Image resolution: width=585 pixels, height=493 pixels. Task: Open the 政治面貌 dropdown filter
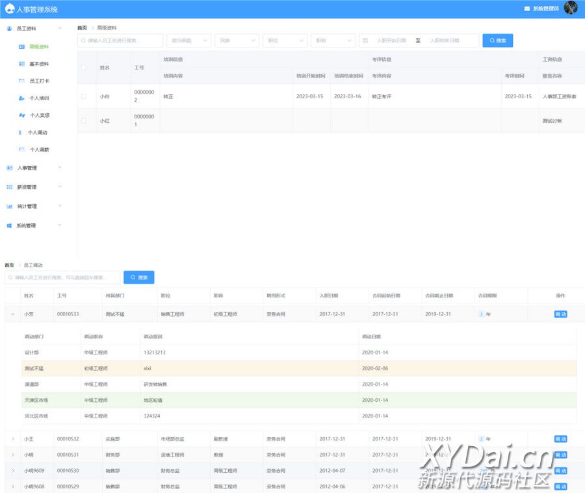[188, 40]
